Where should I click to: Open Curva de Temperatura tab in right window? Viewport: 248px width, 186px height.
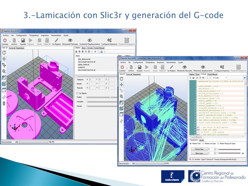(x=133, y=74)
